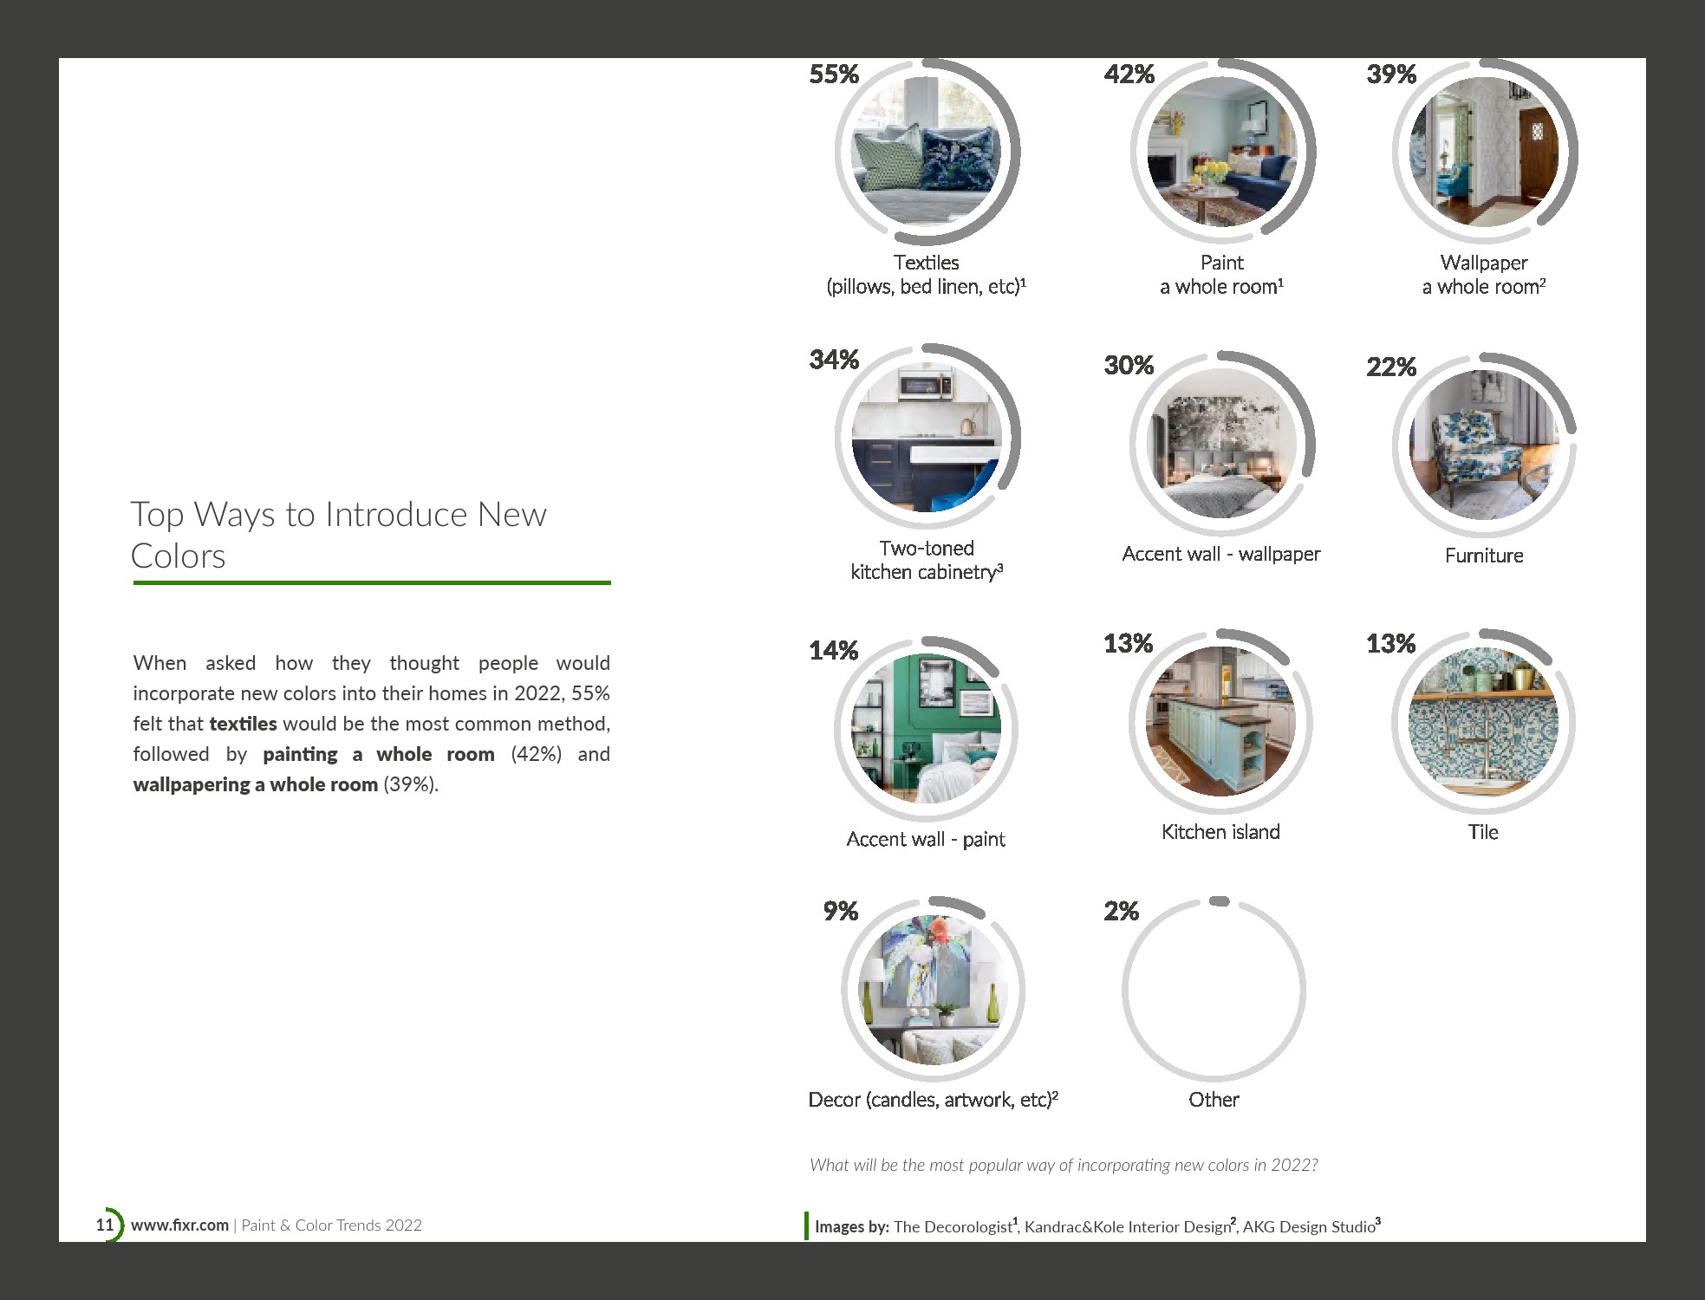The height and width of the screenshot is (1300, 1705).
Task: Select the Furniture floral armchair image
Action: pos(1484,445)
